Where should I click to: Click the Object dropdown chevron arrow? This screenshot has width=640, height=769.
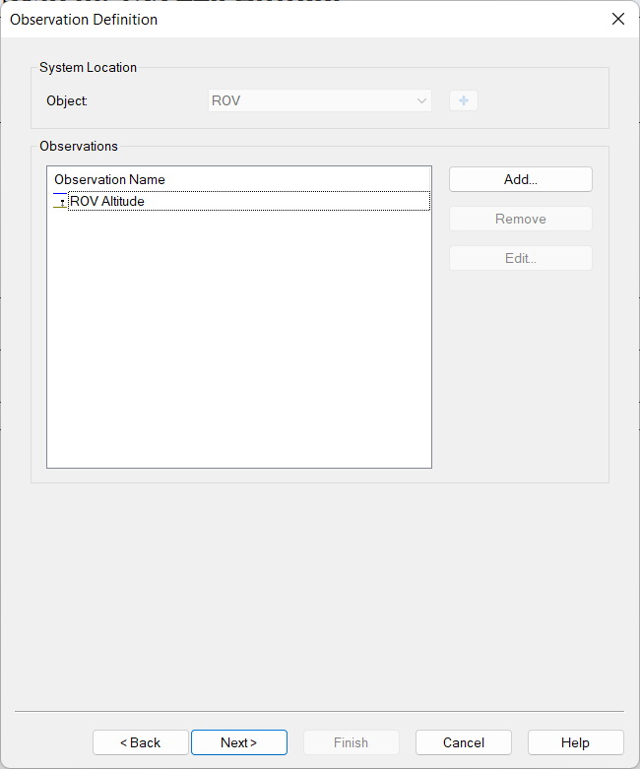[421, 100]
